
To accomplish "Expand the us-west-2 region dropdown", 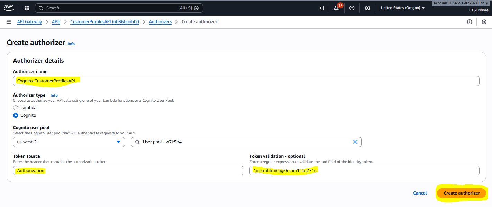I will (69, 142).
